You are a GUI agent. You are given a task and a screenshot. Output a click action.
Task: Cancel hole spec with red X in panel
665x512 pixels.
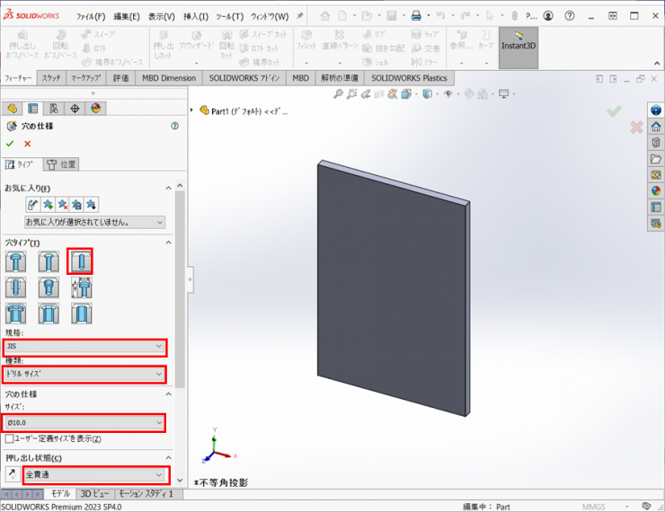click(27, 144)
